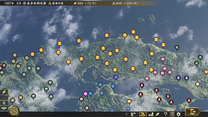This screenshot has height=117, width=208.
Task: Click the castle return arrow icon
Action: point(134,114)
